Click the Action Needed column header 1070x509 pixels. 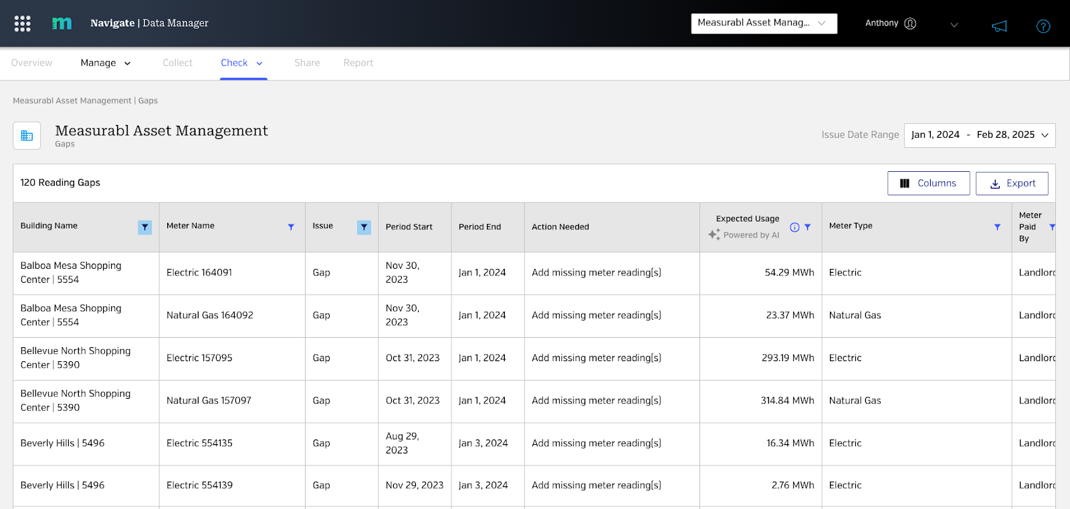(560, 227)
